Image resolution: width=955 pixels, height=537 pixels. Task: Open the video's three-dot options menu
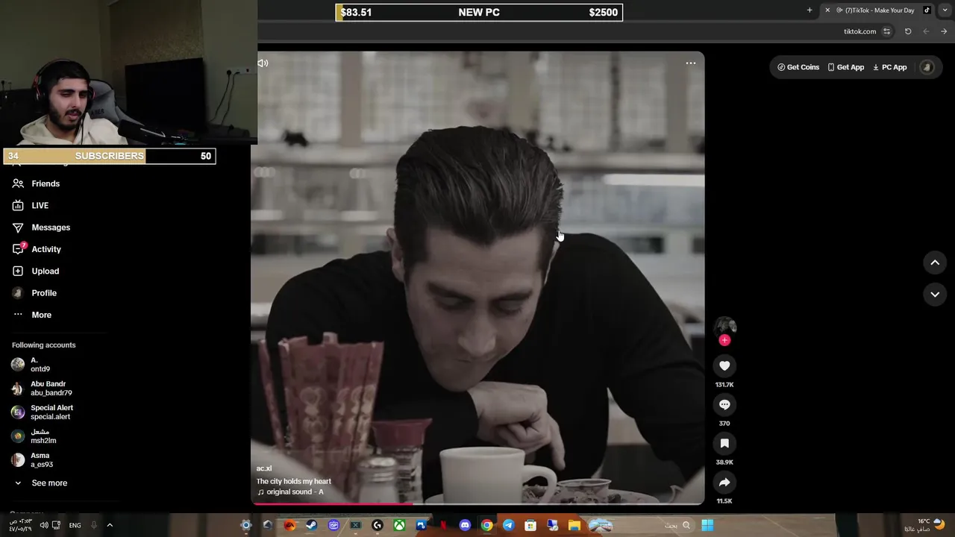tap(691, 63)
